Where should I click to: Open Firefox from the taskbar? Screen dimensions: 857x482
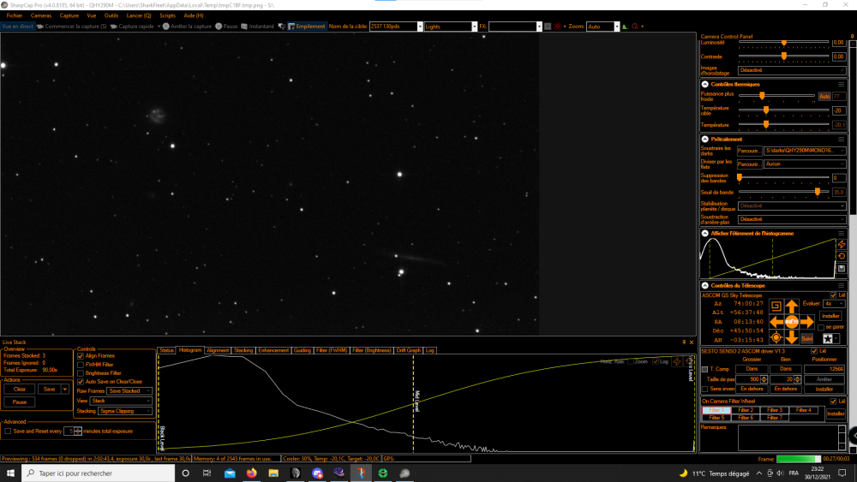click(251, 473)
